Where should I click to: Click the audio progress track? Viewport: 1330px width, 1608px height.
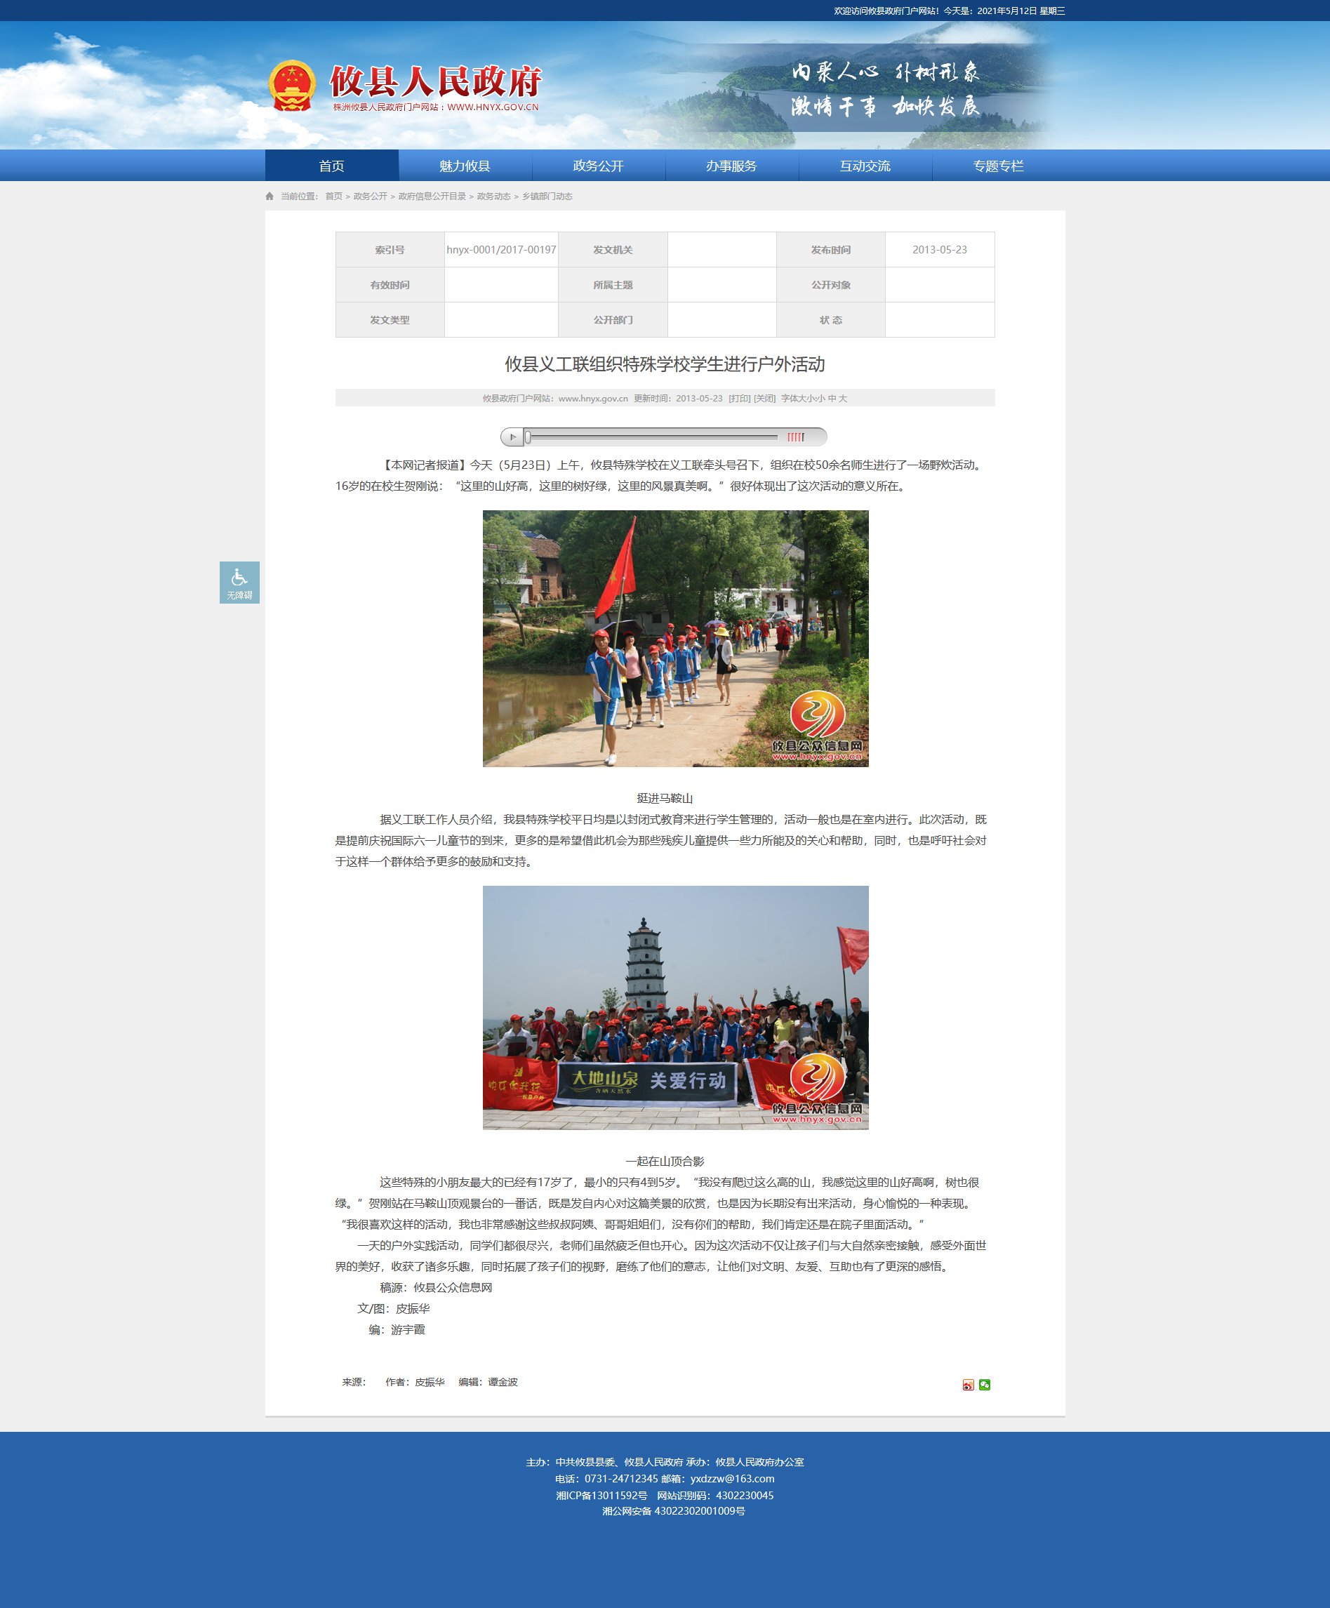pyautogui.click(x=651, y=437)
